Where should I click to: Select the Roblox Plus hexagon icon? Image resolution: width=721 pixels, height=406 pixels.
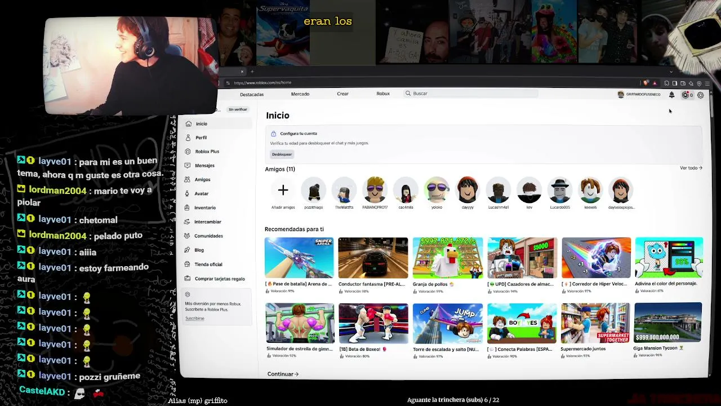pos(188,152)
